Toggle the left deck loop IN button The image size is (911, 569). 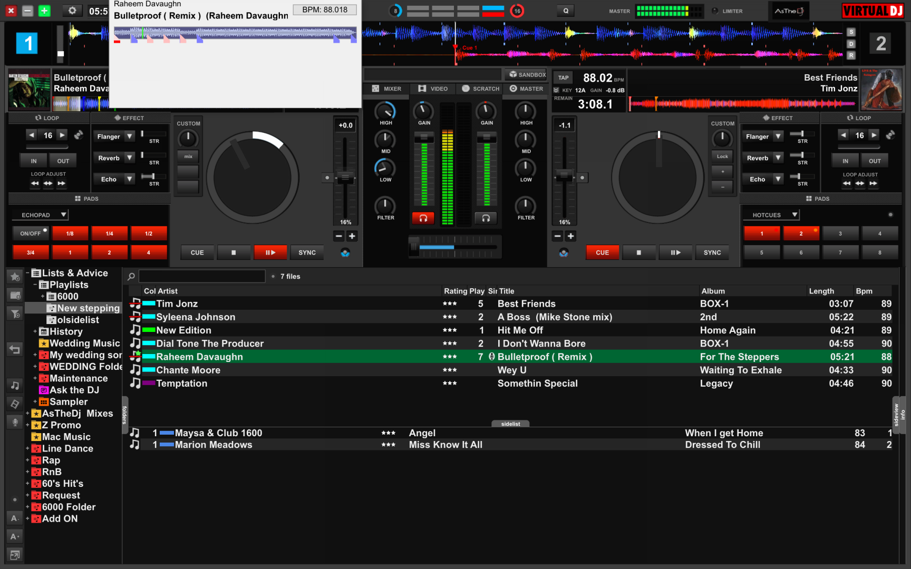[34, 161]
